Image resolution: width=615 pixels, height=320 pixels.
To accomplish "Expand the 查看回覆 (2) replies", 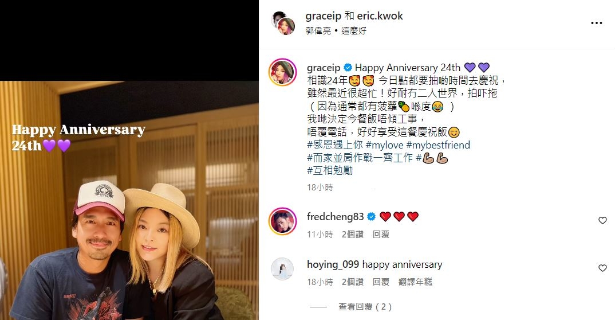I will click(365, 307).
